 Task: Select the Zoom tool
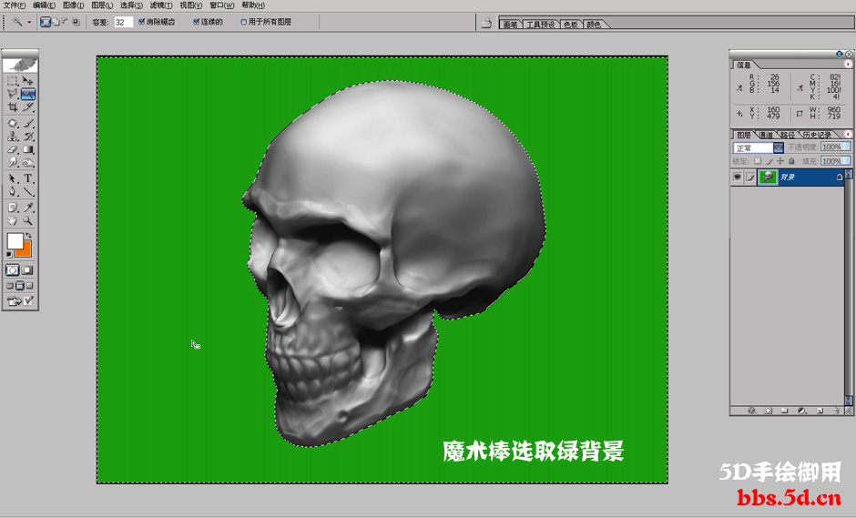click(x=28, y=220)
